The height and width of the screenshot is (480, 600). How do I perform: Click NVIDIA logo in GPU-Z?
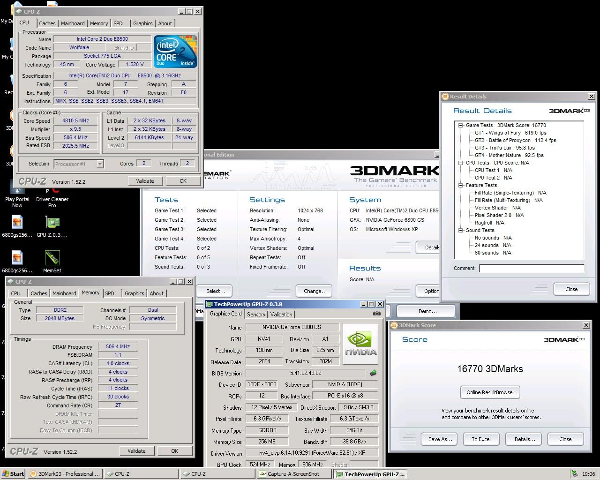(x=361, y=344)
